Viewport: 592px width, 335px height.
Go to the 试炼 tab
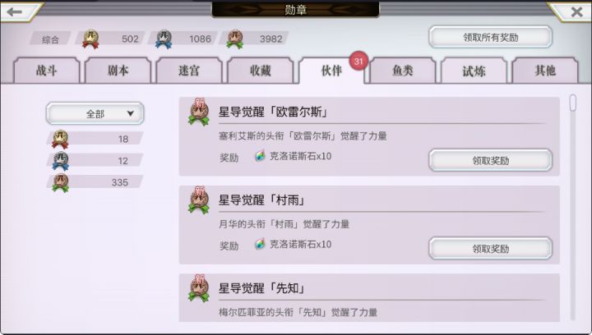click(474, 71)
